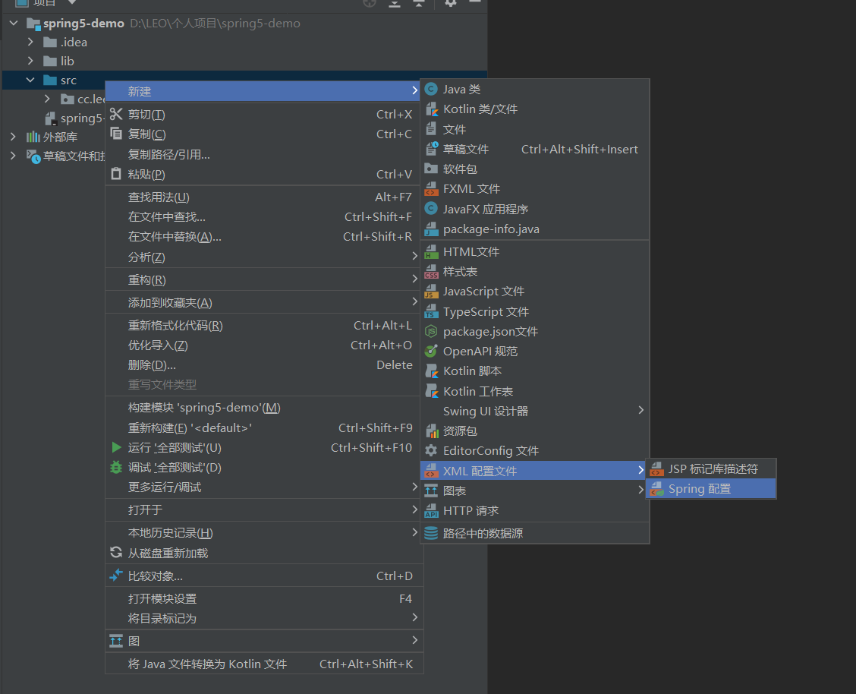Expand the 外部库 tree node

click(x=13, y=137)
